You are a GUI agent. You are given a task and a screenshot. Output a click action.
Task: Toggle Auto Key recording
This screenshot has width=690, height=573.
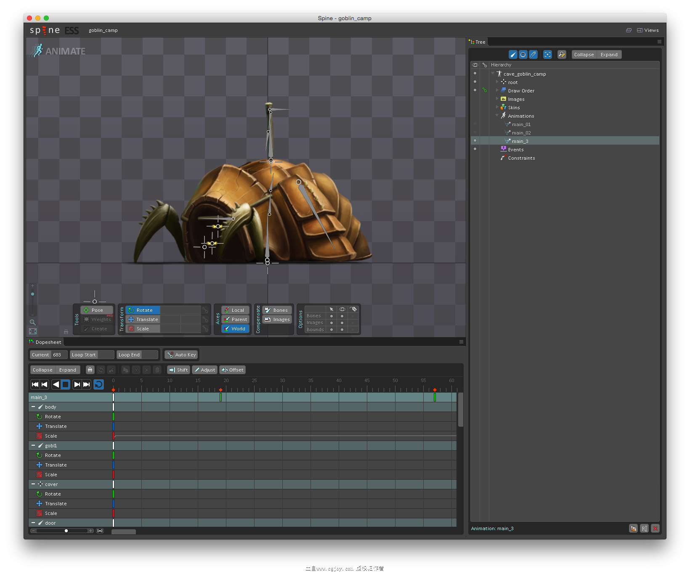[181, 355]
